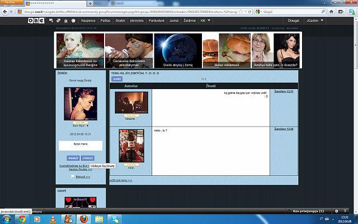Click the Google search input field
The height and width of the screenshot is (224, 358).
(x=291, y=12)
